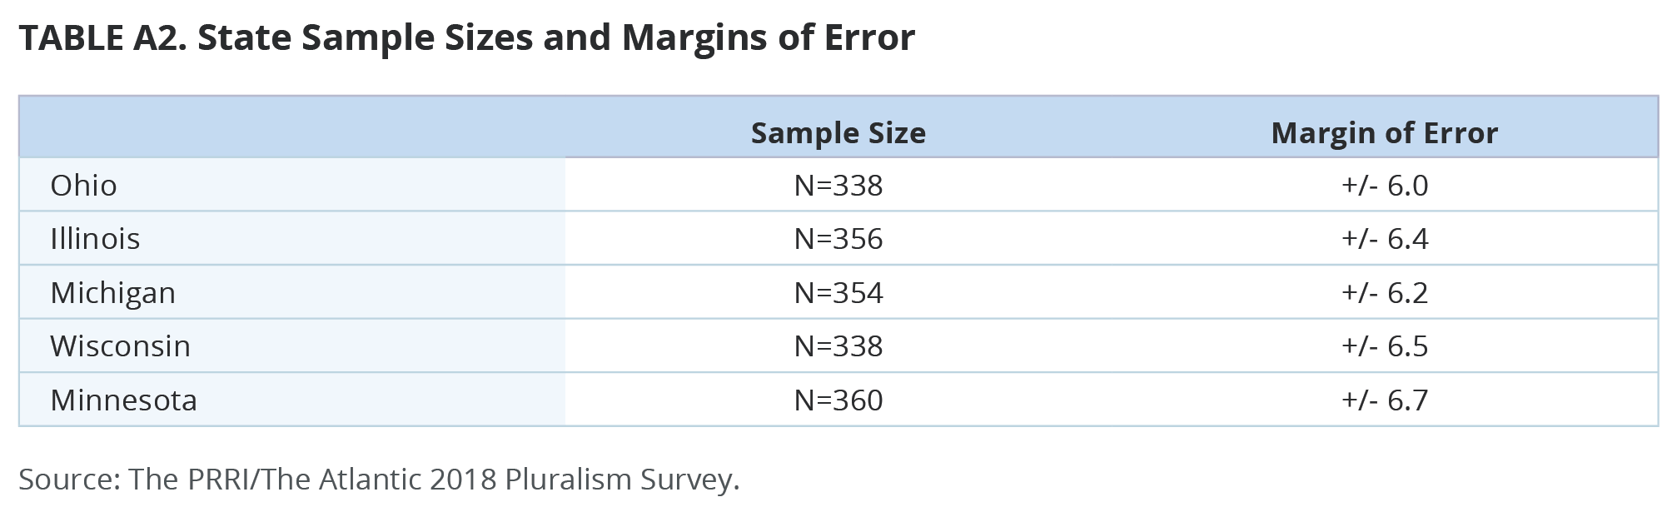Select Wisconsin's sample size N=338 cell

(838, 346)
